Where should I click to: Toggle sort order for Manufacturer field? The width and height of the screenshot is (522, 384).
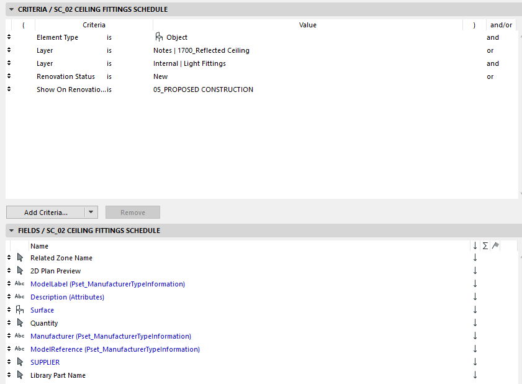pos(475,336)
